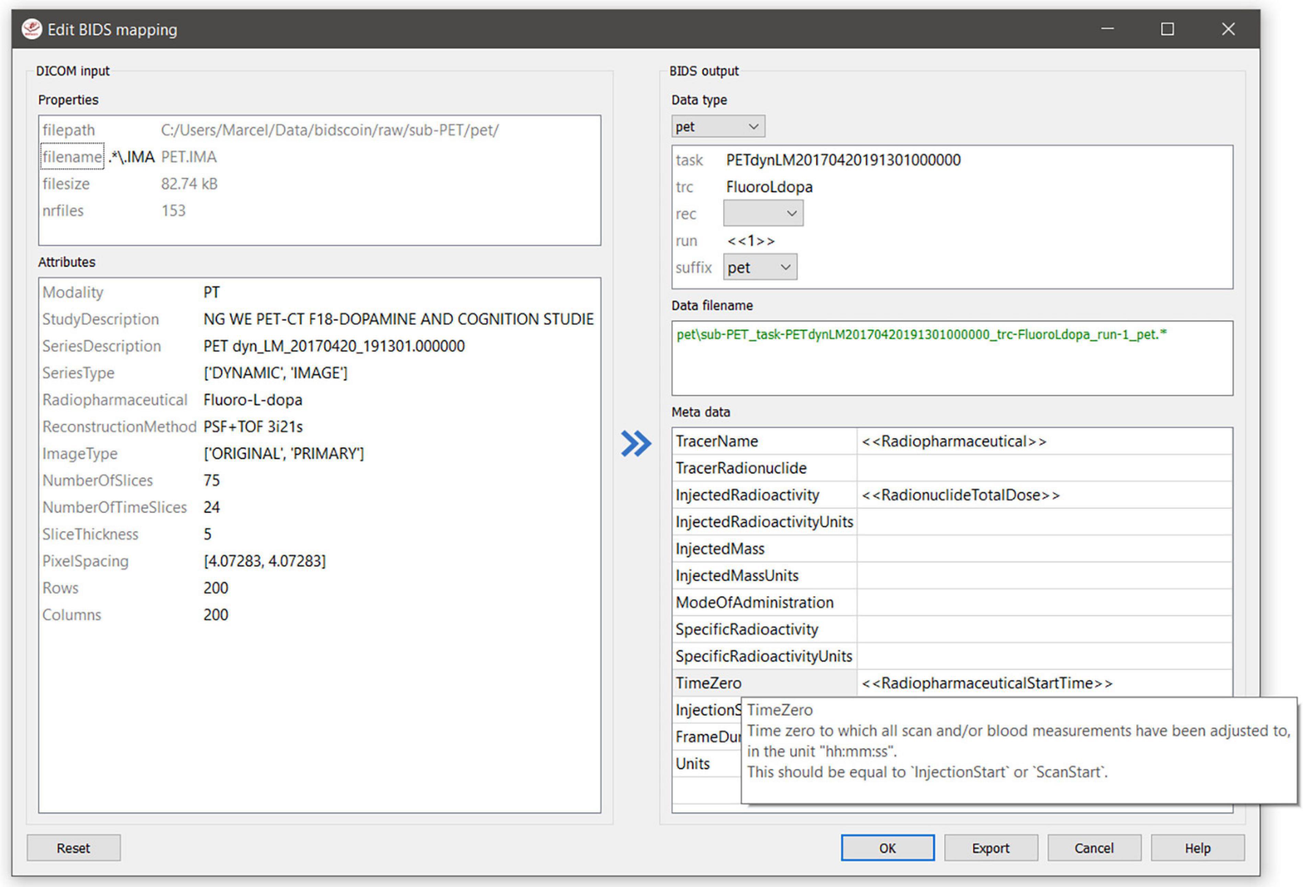Edit TimeZero value <<RadiopharmaceuticalStartTime>>
The image size is (1303, 887).
coord(1045,683)
